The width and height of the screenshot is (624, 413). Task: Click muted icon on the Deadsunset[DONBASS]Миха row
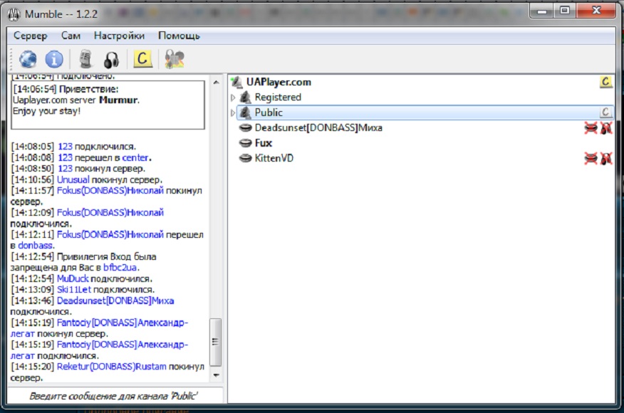pyautogui.click(x=591, y=128)
